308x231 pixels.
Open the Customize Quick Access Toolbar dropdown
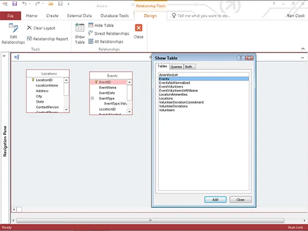tap(68, 3)
